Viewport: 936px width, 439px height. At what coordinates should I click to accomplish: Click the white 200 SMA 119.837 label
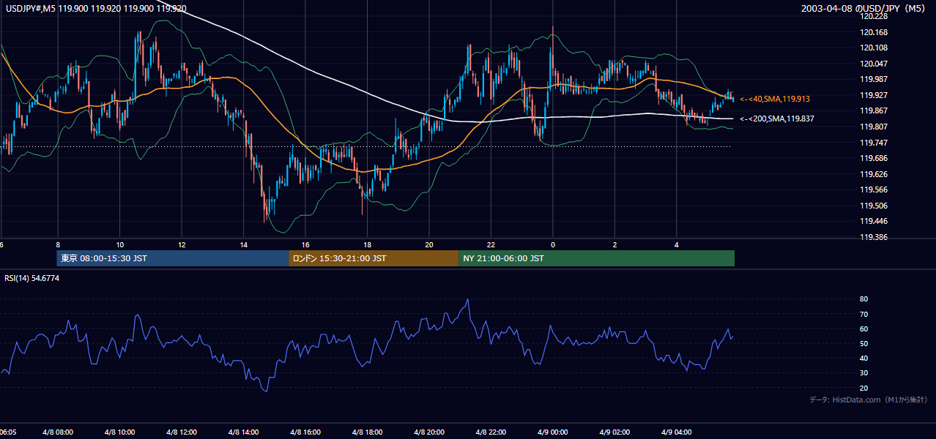[x=777, y=119]
